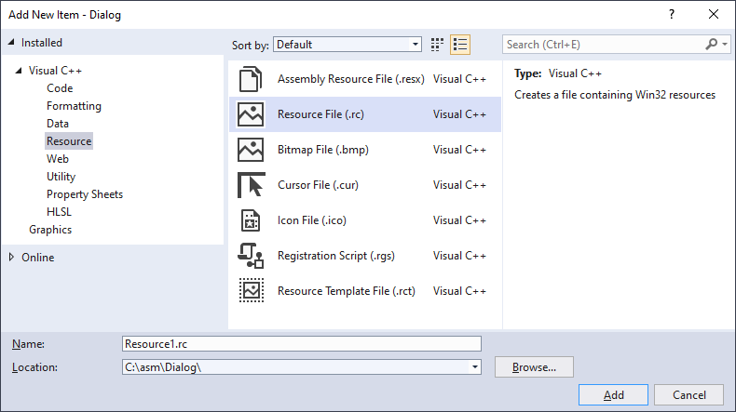Click the Icon File (.ico) icon
Viewport: 736px width, 412px height.
point(251,220)
